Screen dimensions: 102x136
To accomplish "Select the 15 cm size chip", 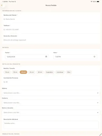I will 7,72.
